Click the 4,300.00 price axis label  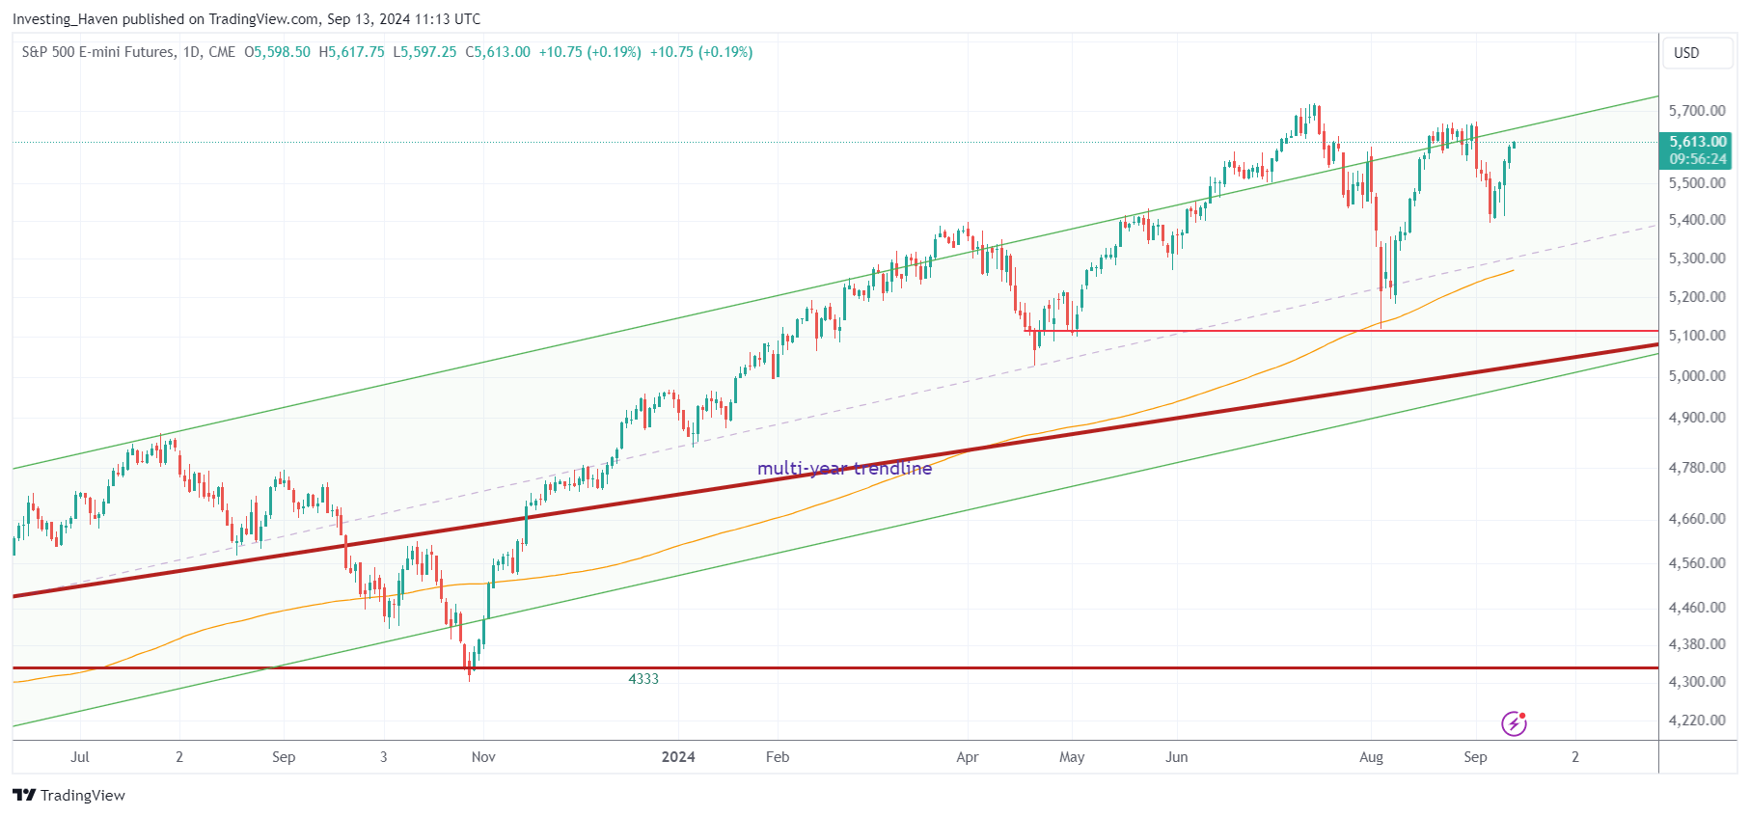[x=1697, y=682]
